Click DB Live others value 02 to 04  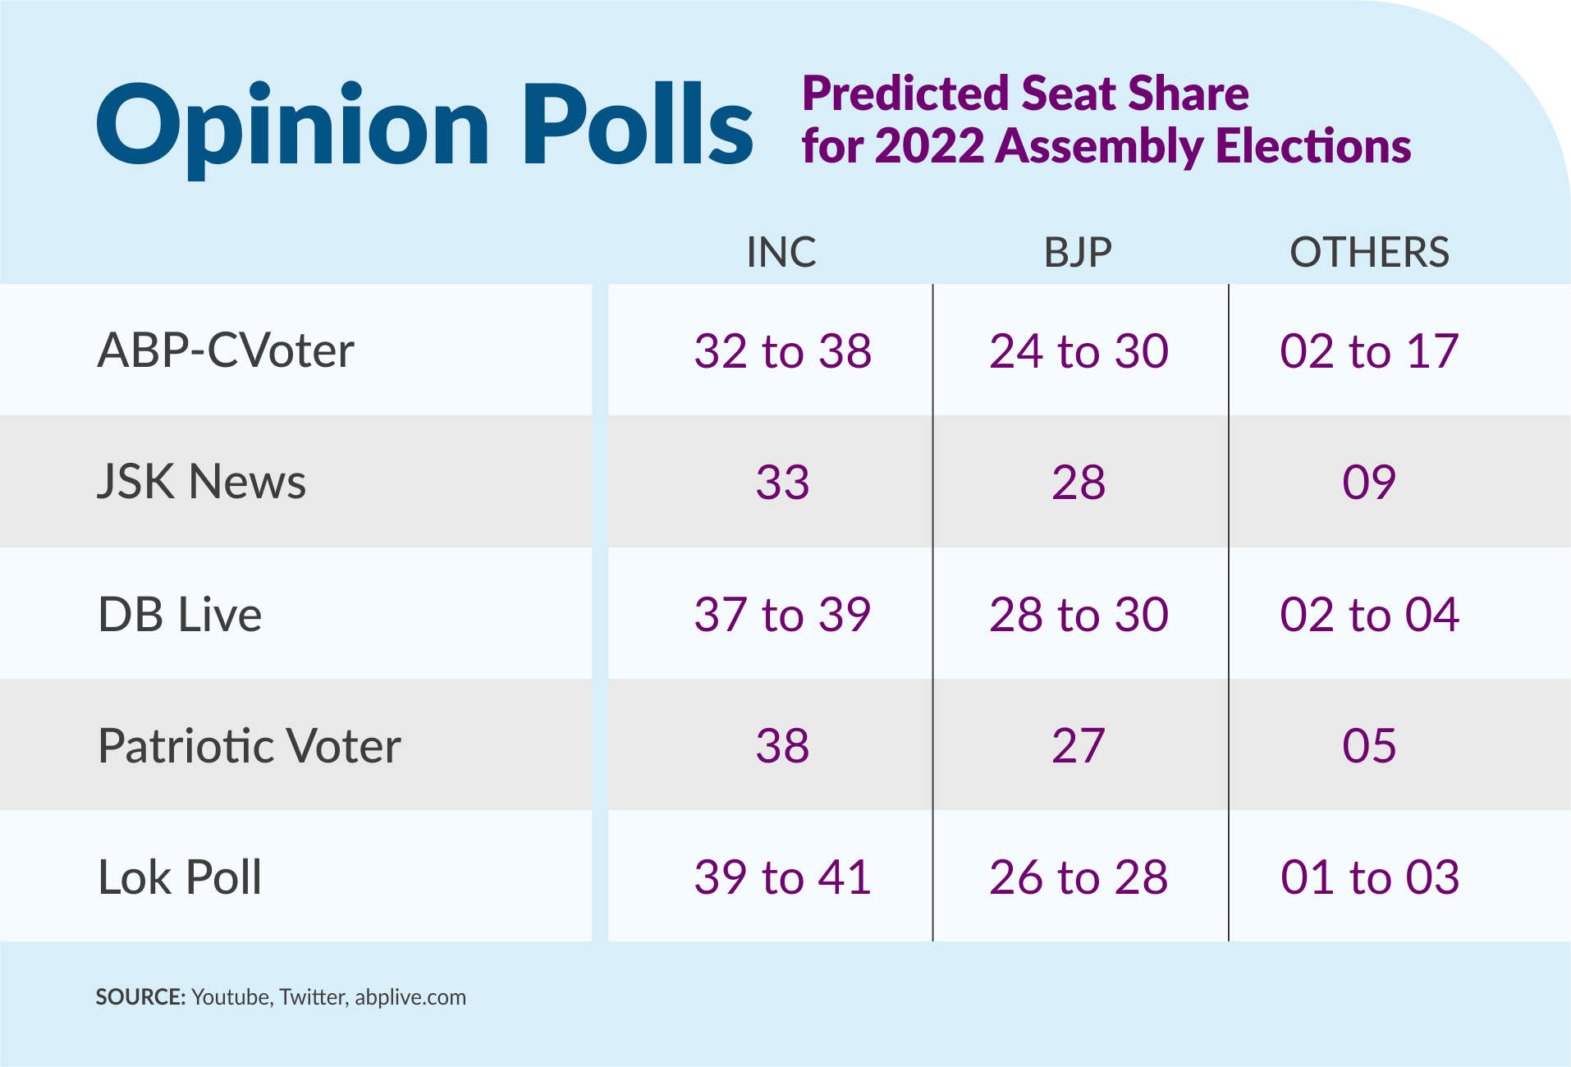tap(1369, 614)
